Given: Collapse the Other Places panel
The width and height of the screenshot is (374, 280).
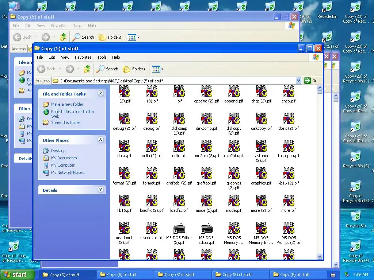Looking at the screenshot, I should click(101, 140).
